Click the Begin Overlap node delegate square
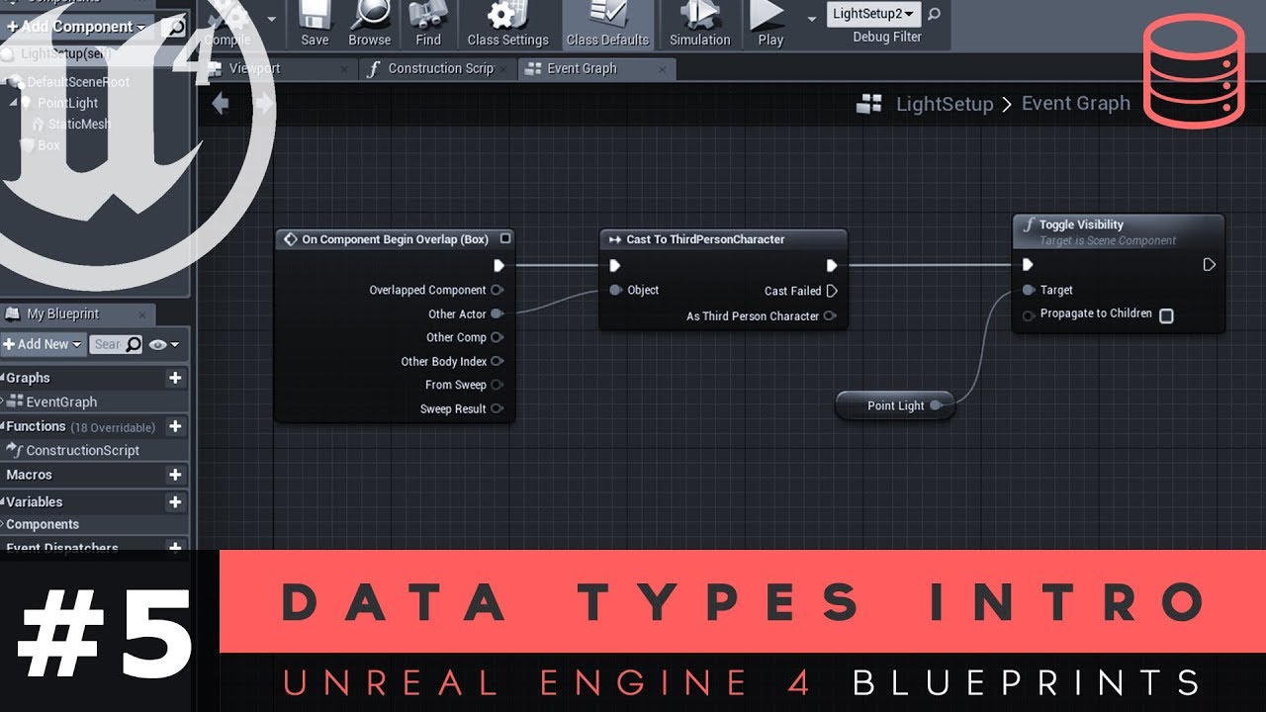The height and width of the screenshot is (712, 1266). 505,238
